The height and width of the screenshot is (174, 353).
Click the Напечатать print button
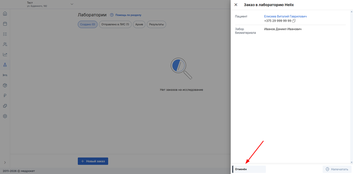(337, 169)
